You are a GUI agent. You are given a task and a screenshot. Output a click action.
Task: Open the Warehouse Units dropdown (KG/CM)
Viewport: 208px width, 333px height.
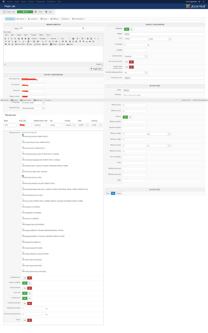pos(83,125)
